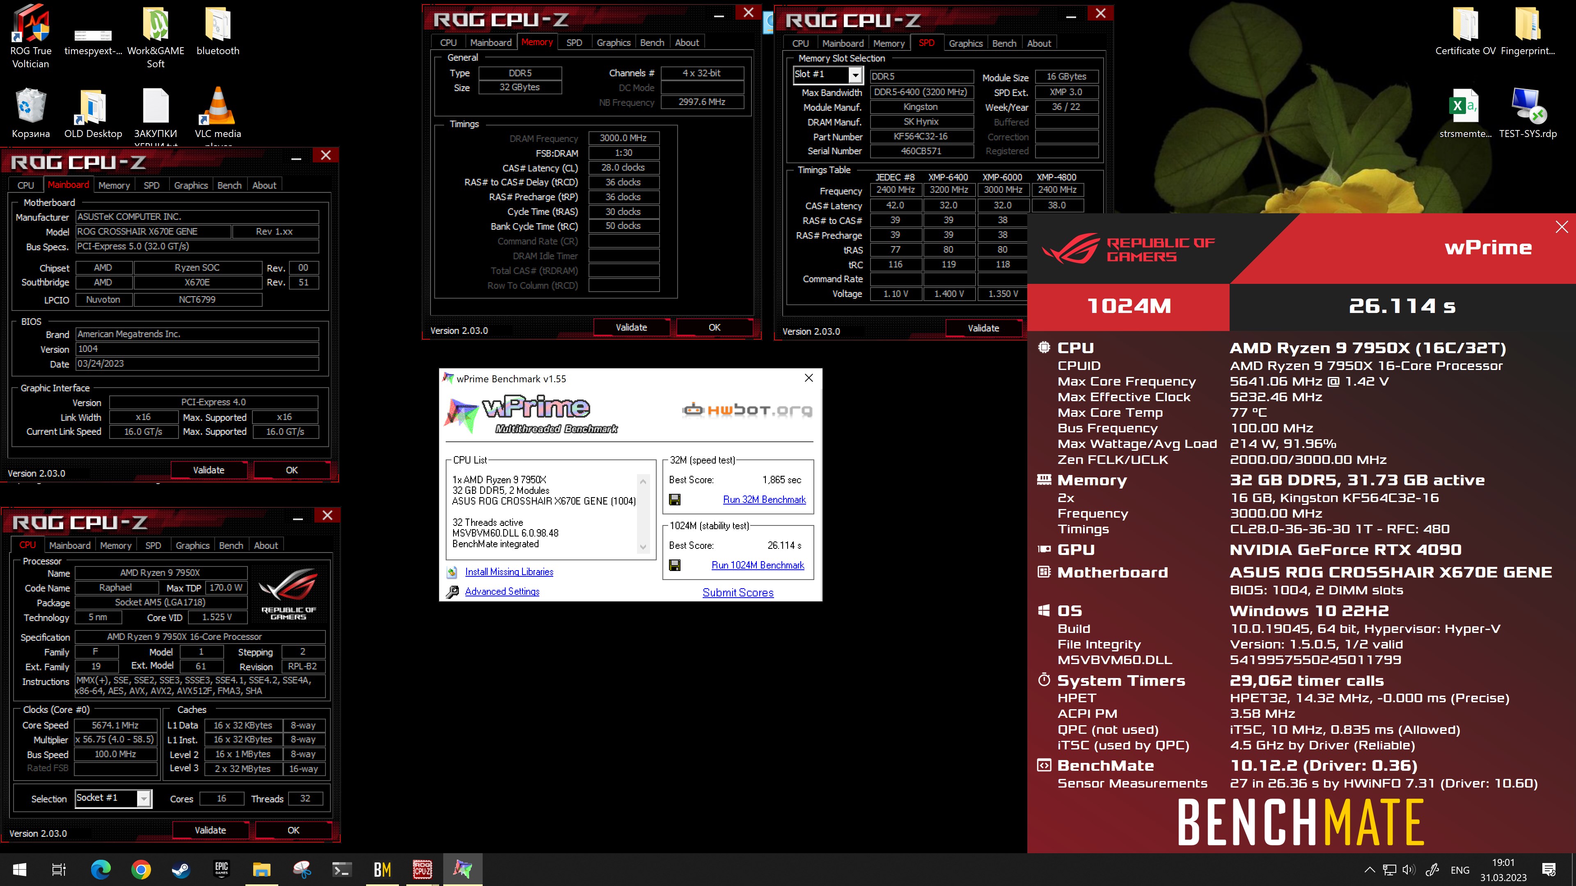Screen dimensions: 1576x886
Task: Click the ENG language indicator
Action: [1460, 870]
